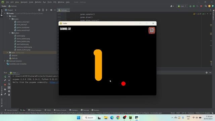Click the Collapse All icon in Project panel
The image size is (215, 121).
click(x=47, y=10)
